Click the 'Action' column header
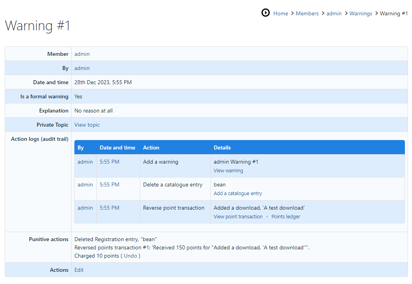 [x=151, y=148]
